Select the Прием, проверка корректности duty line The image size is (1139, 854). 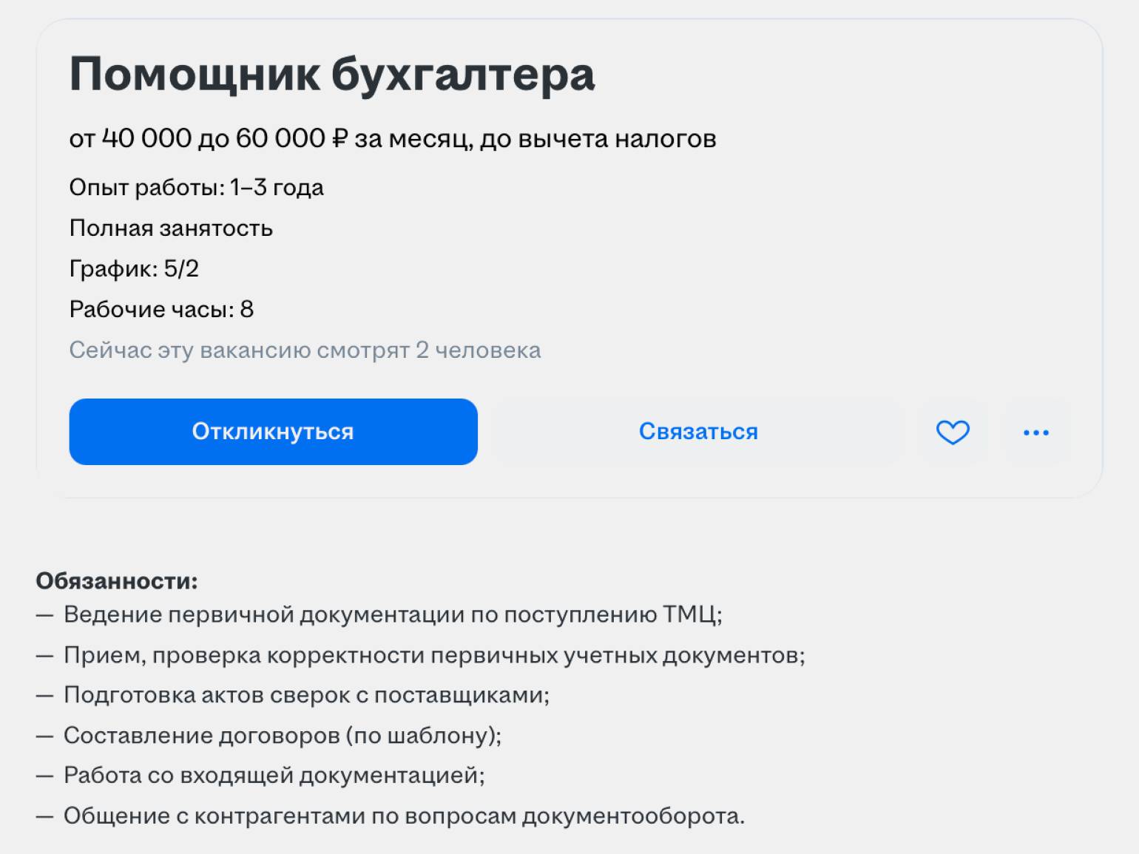[x=434, y=655]
